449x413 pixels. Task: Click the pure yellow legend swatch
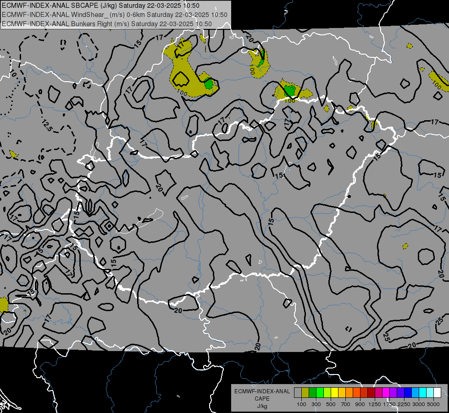(335, 392)
